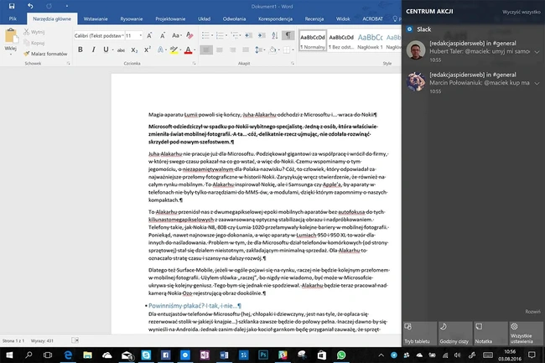545x363 pixels.
Task: Expand the Hubert Taler Slack notification
Action: pos(537,52)
